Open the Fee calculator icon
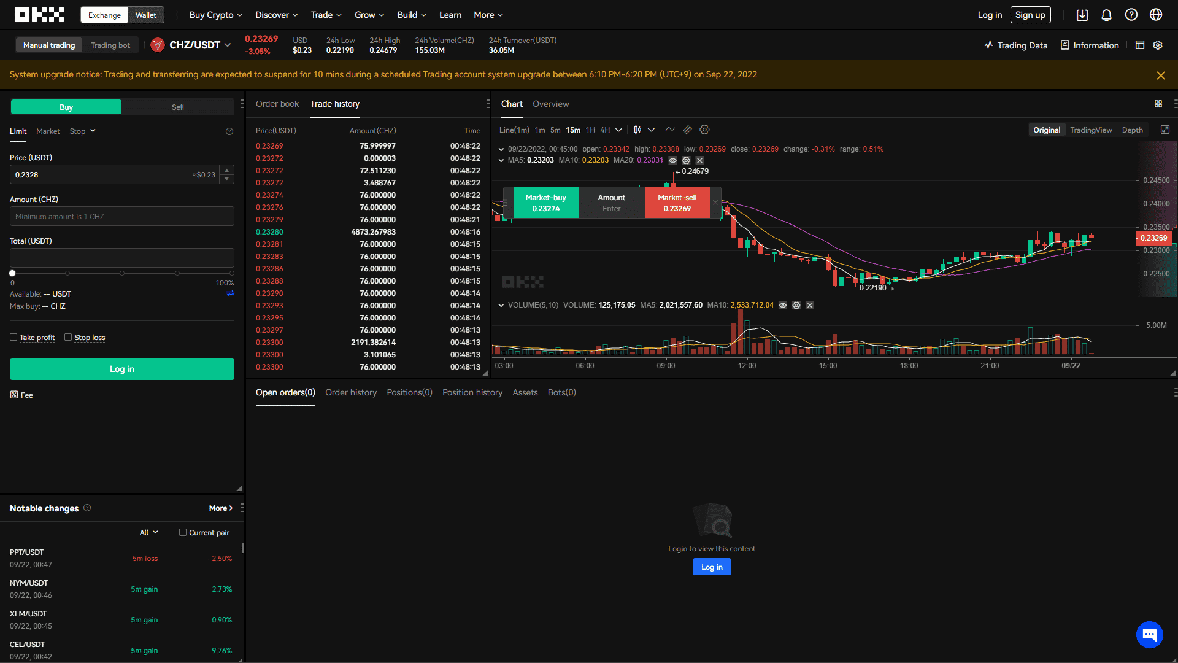Screen dimensions: 1178x663 [14, 395]
